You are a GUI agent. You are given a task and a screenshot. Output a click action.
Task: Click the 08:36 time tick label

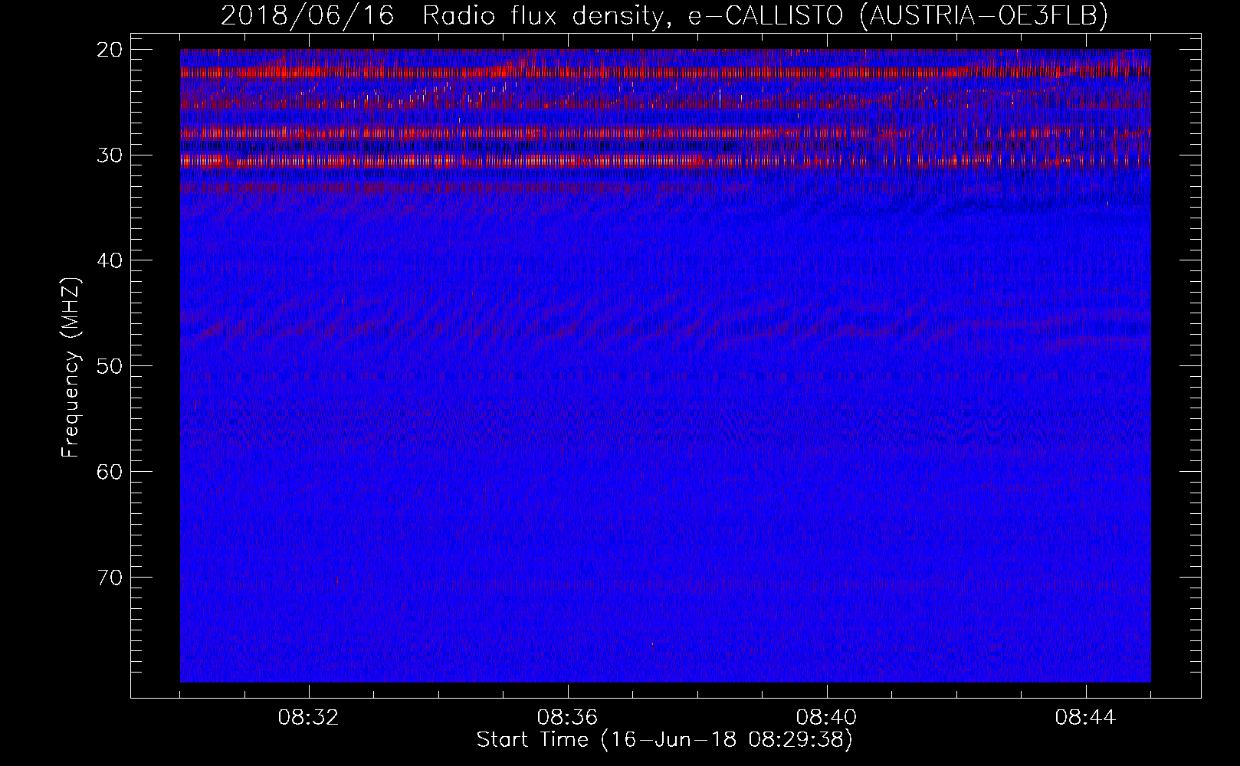pos(568,718)
